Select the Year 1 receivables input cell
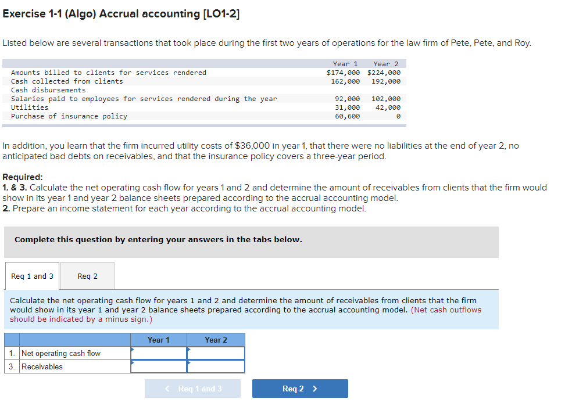The width and height of the screenshot is (572, 417). 158,366
